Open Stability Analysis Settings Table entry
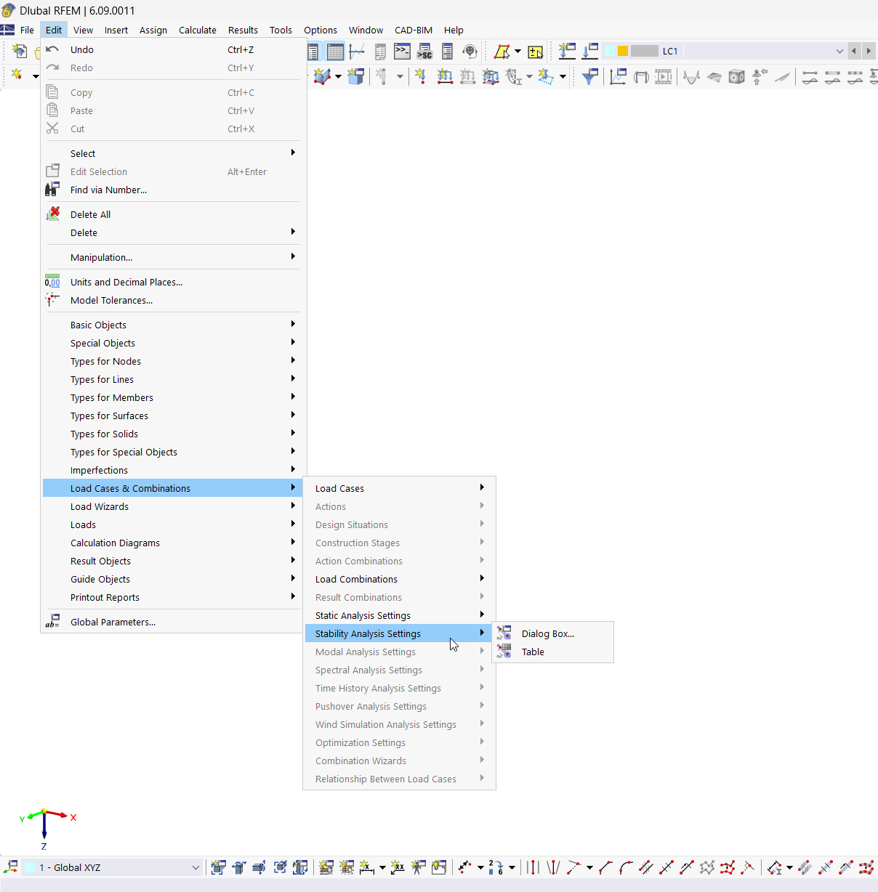Screen dimensions: 878x892 click(553, 652)
